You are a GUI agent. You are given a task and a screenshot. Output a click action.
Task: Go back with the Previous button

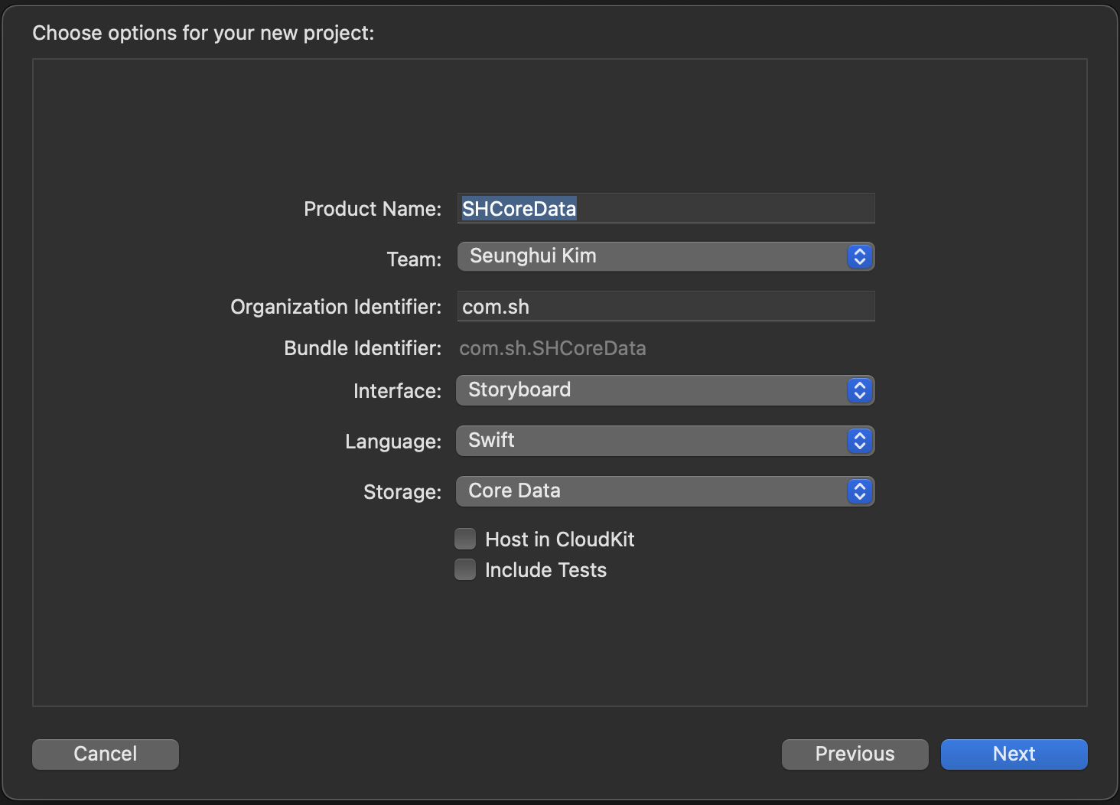point(855,754)
